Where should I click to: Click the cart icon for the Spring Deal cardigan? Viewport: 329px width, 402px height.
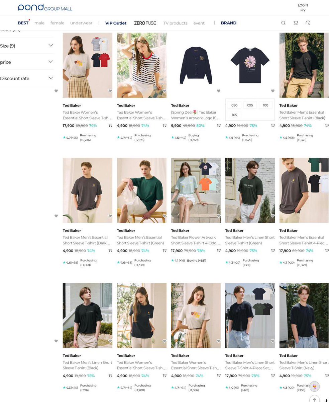pos(219,126)
